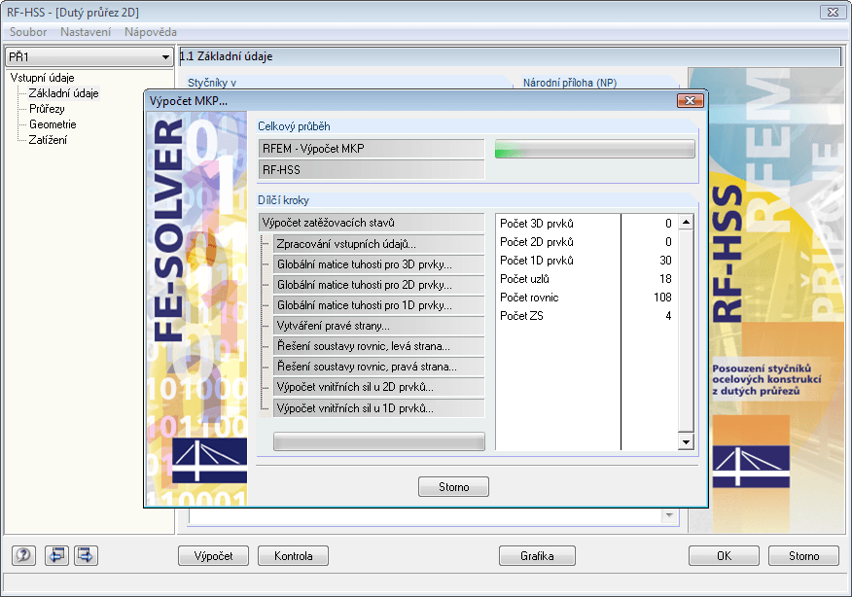Click the help question mark icon
Image resolution: width=852 pixels, height=597 pixels.
click(x=24, y=555)
